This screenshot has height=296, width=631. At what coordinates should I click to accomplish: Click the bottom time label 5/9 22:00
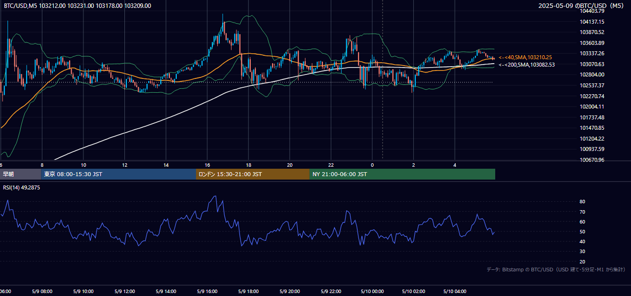click(x=331, y=292)
